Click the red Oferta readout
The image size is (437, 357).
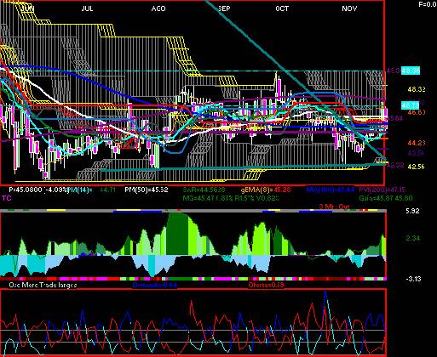266,285
